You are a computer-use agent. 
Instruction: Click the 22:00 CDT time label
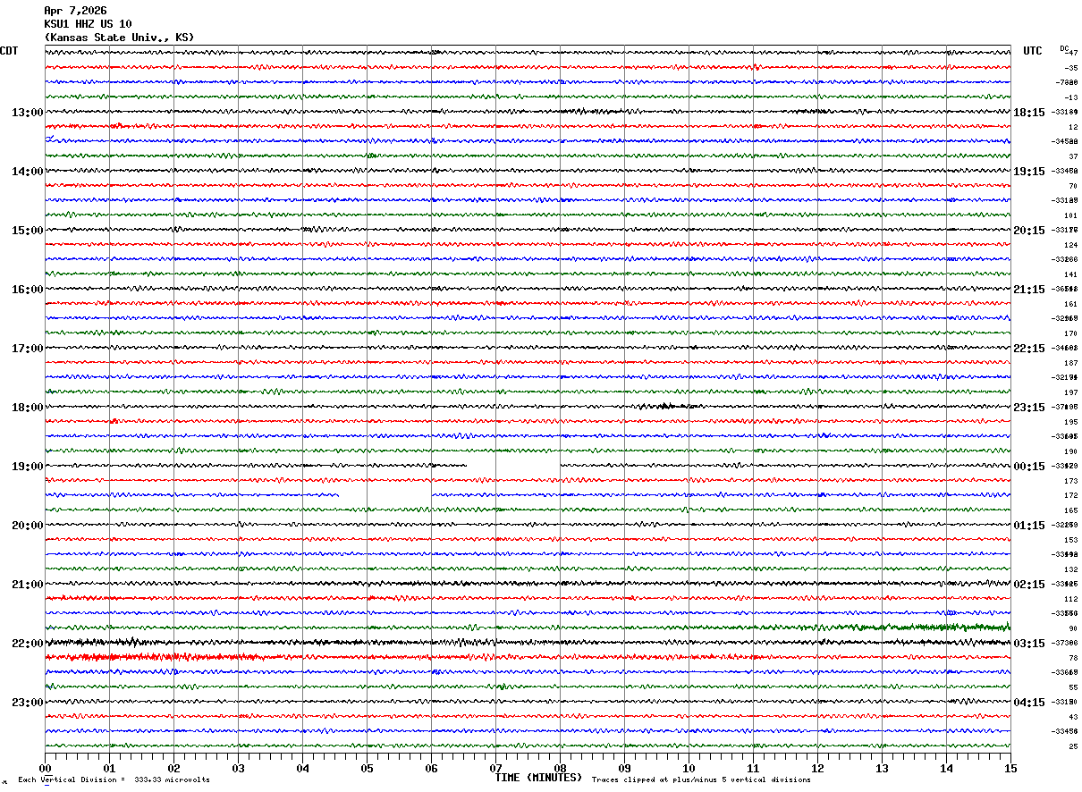coord(27,644)
